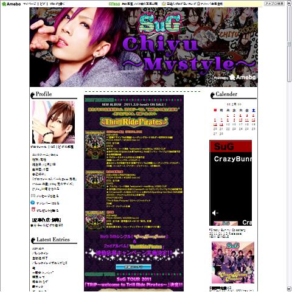Click the Thrill Ride Pirates title banner
This screenshot has height=292, width=292.
[x=134, y=122]
